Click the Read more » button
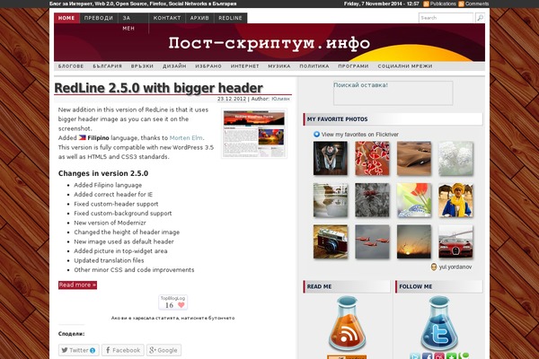Viewport: 539px width, 359px height. click(x=77, y=285)
